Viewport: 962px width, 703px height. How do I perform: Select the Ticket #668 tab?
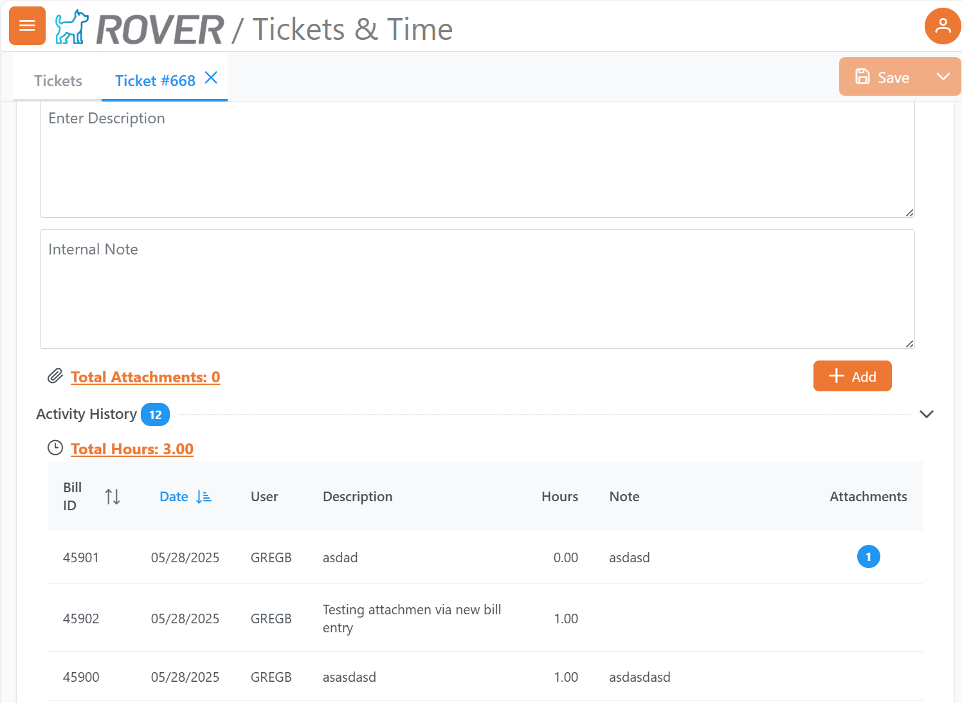(x=154, y=80)
